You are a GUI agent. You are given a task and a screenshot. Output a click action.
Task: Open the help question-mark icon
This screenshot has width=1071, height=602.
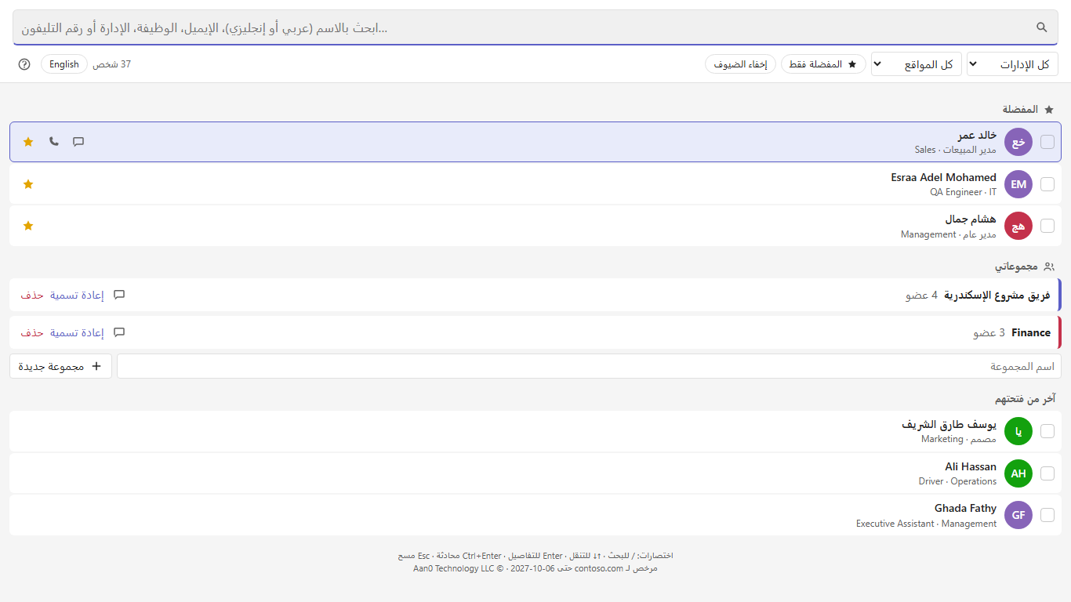coord(24,64)
